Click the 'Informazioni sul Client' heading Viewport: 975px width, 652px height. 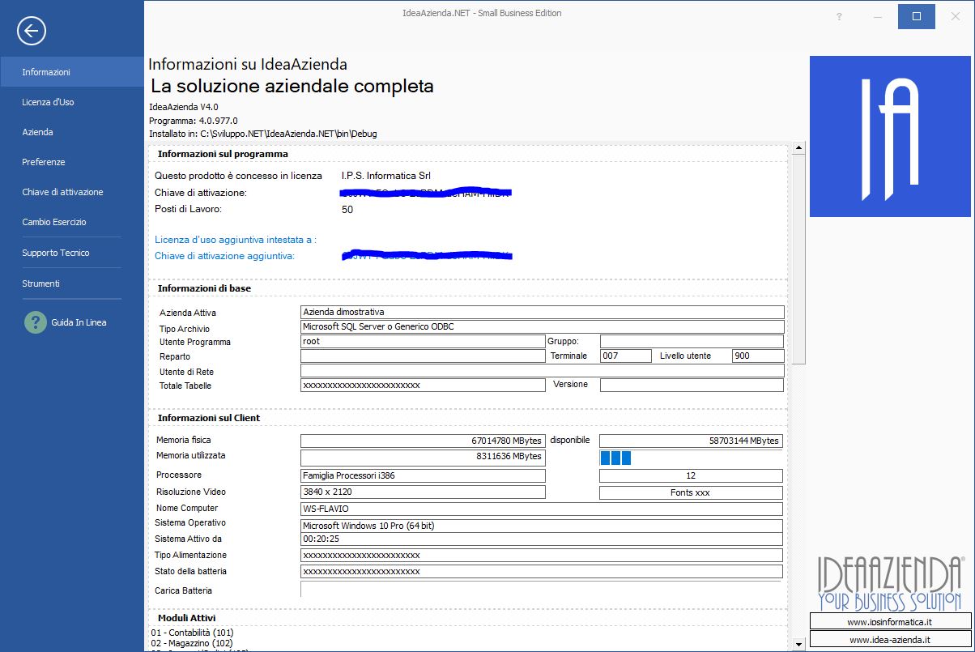coord(209,418)
